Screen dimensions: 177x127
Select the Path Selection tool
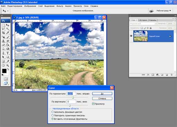[x=3, y=57]
